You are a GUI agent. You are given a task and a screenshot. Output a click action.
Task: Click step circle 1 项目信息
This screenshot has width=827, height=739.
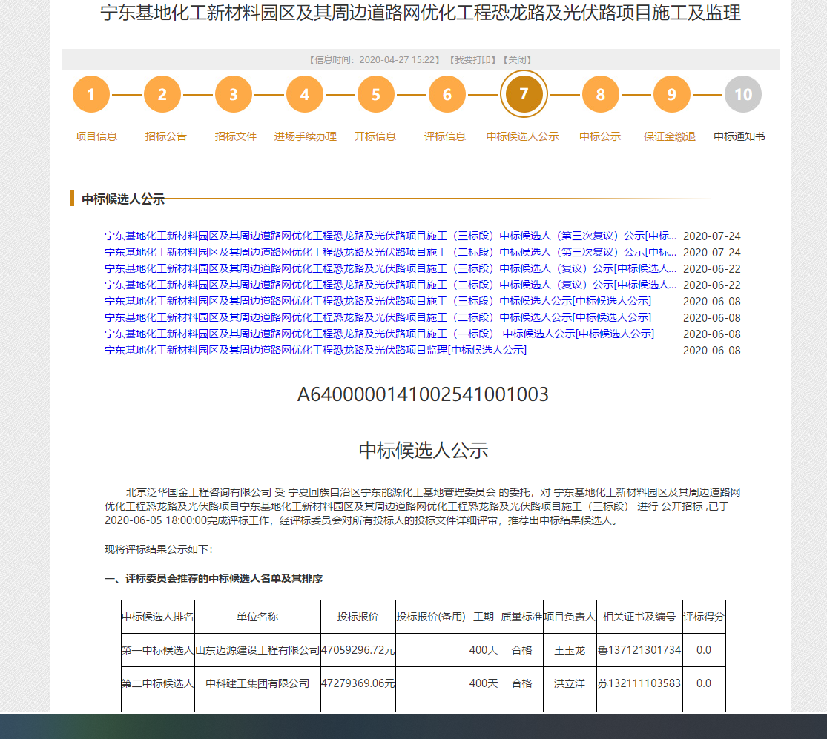pos(91,94)
